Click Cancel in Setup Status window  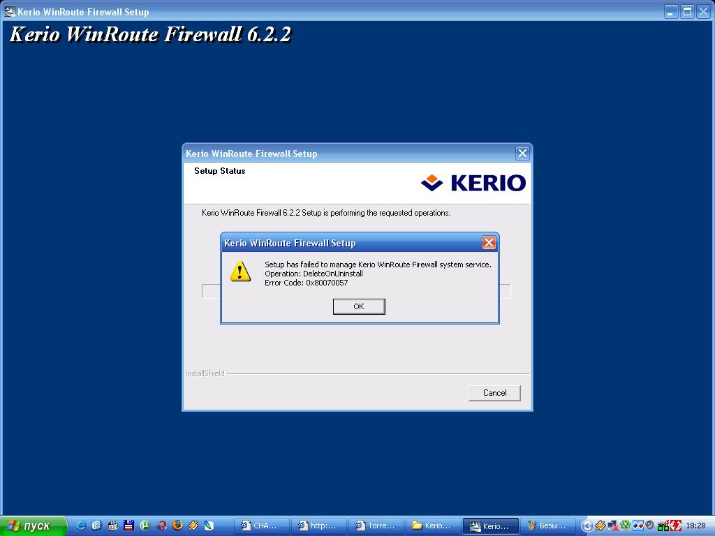494,393
